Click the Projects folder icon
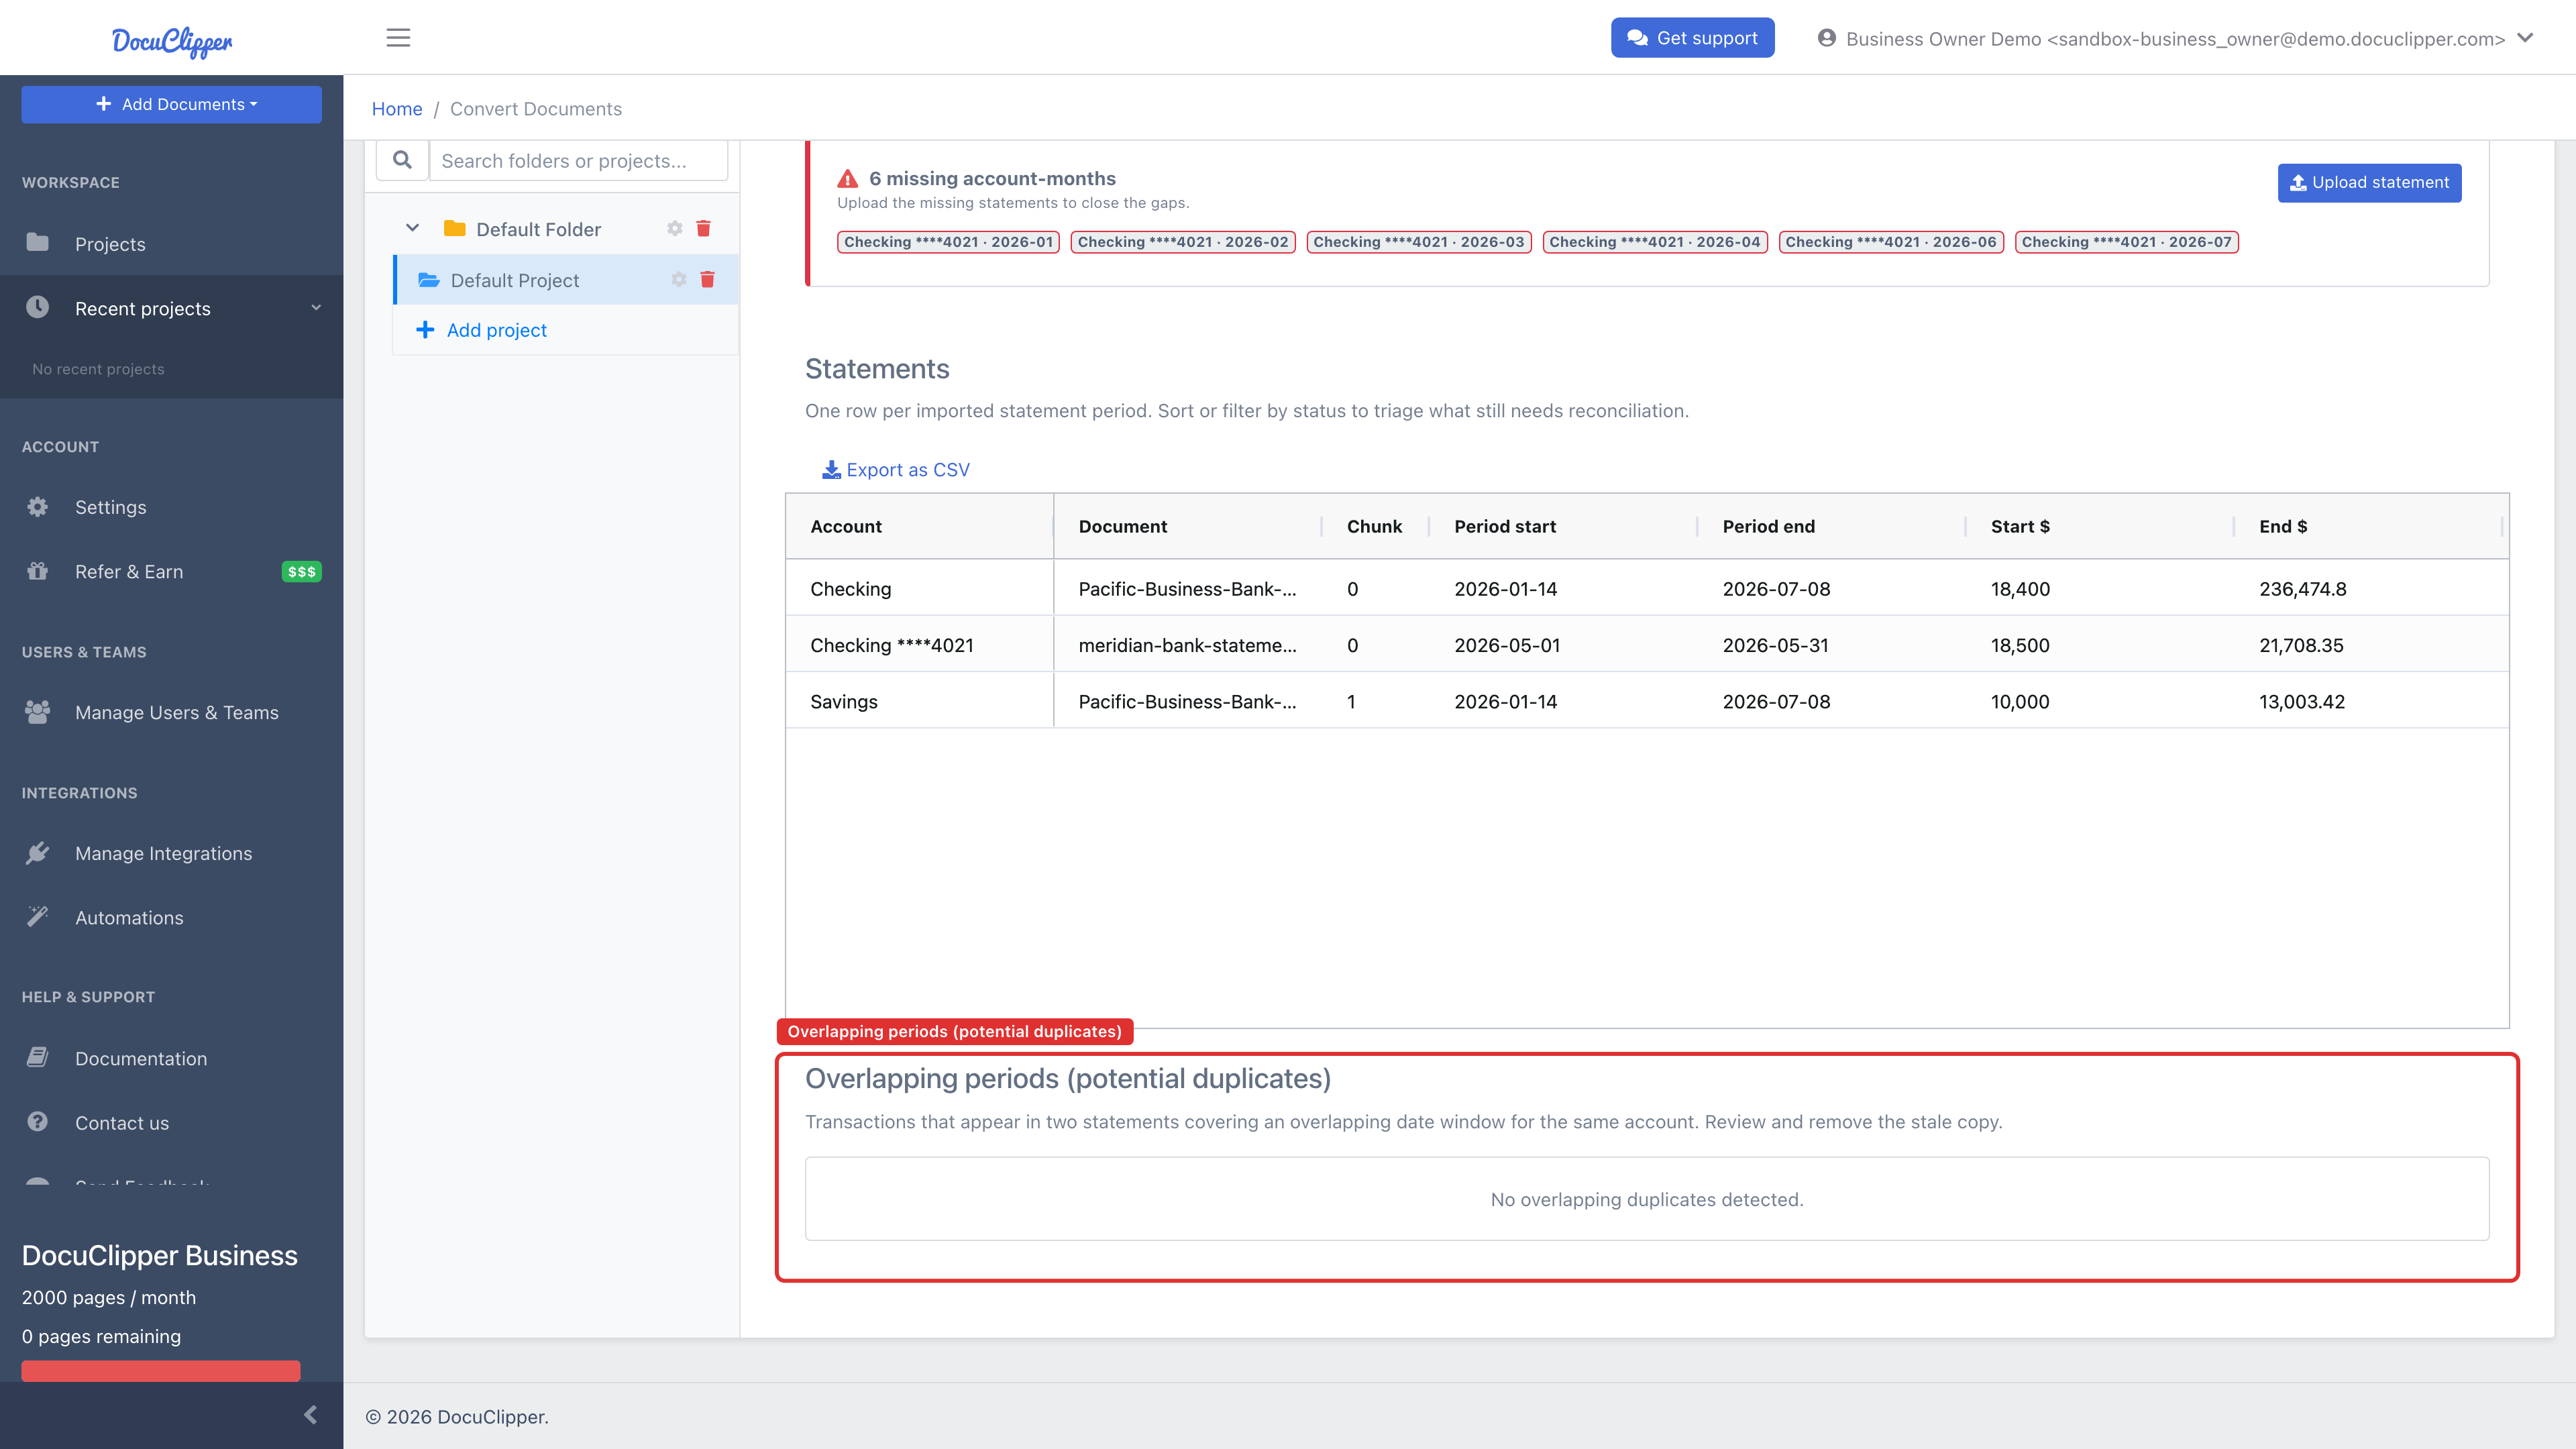Image resolution: width=2576 pixels, height=1449 pixels. [37, 242]
